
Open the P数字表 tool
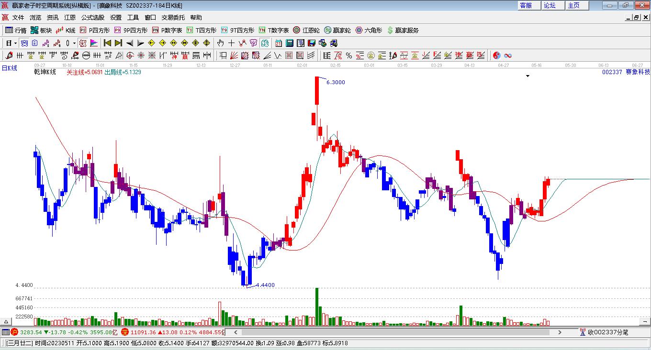[167, 30]
